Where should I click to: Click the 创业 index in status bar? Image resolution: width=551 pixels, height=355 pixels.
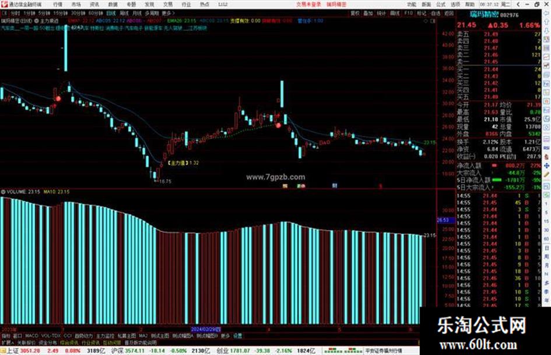click(222, 351)
